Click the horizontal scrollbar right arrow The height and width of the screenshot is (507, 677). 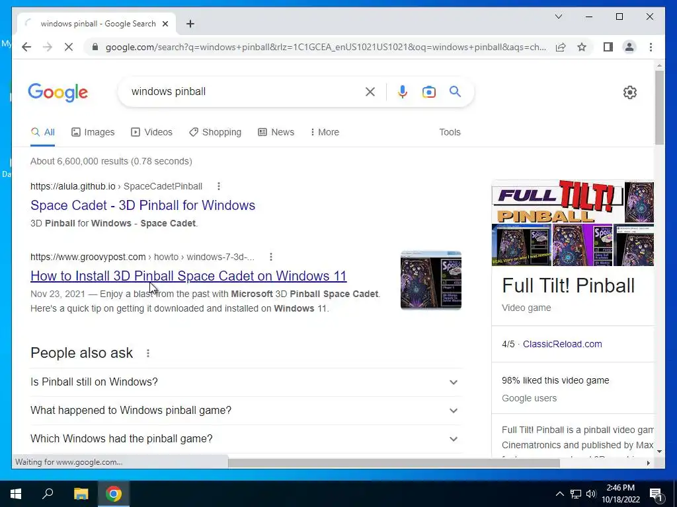tap(648, 463)
